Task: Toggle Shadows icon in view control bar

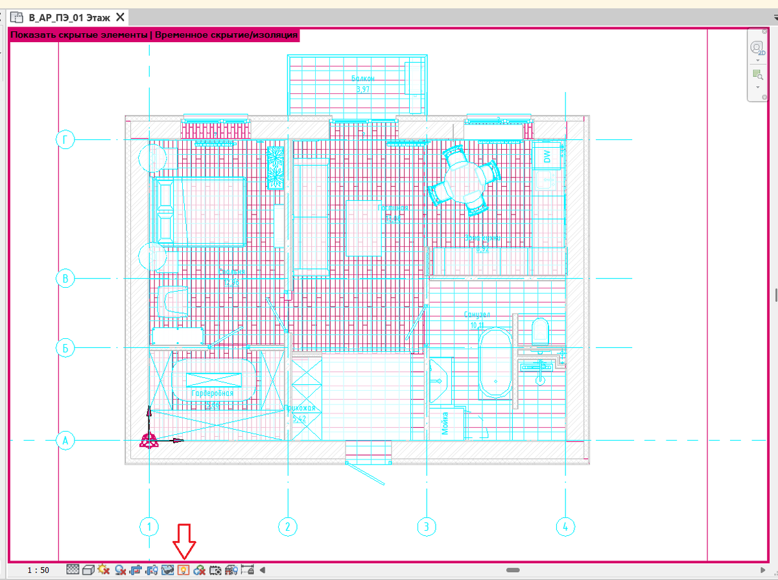Action: tap(120, 570)
